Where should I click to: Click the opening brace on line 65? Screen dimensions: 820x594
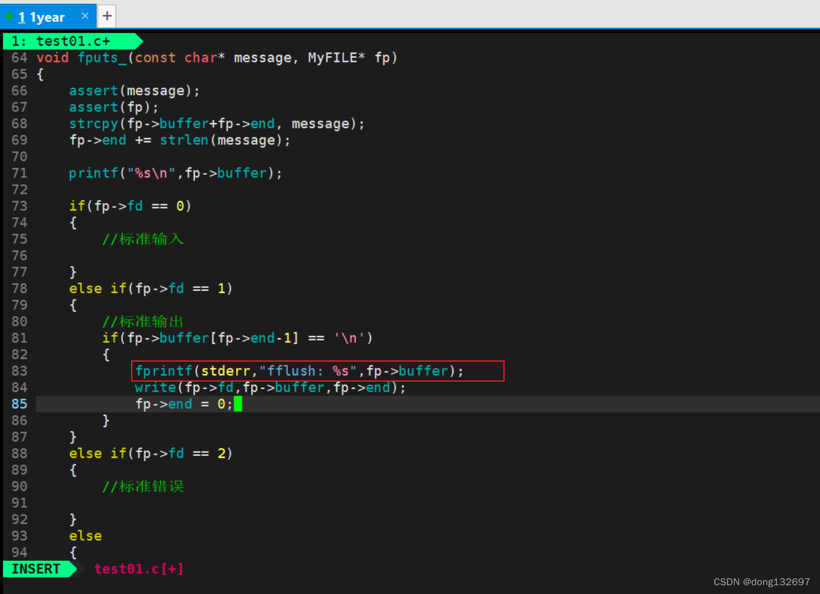pos(40,74)
